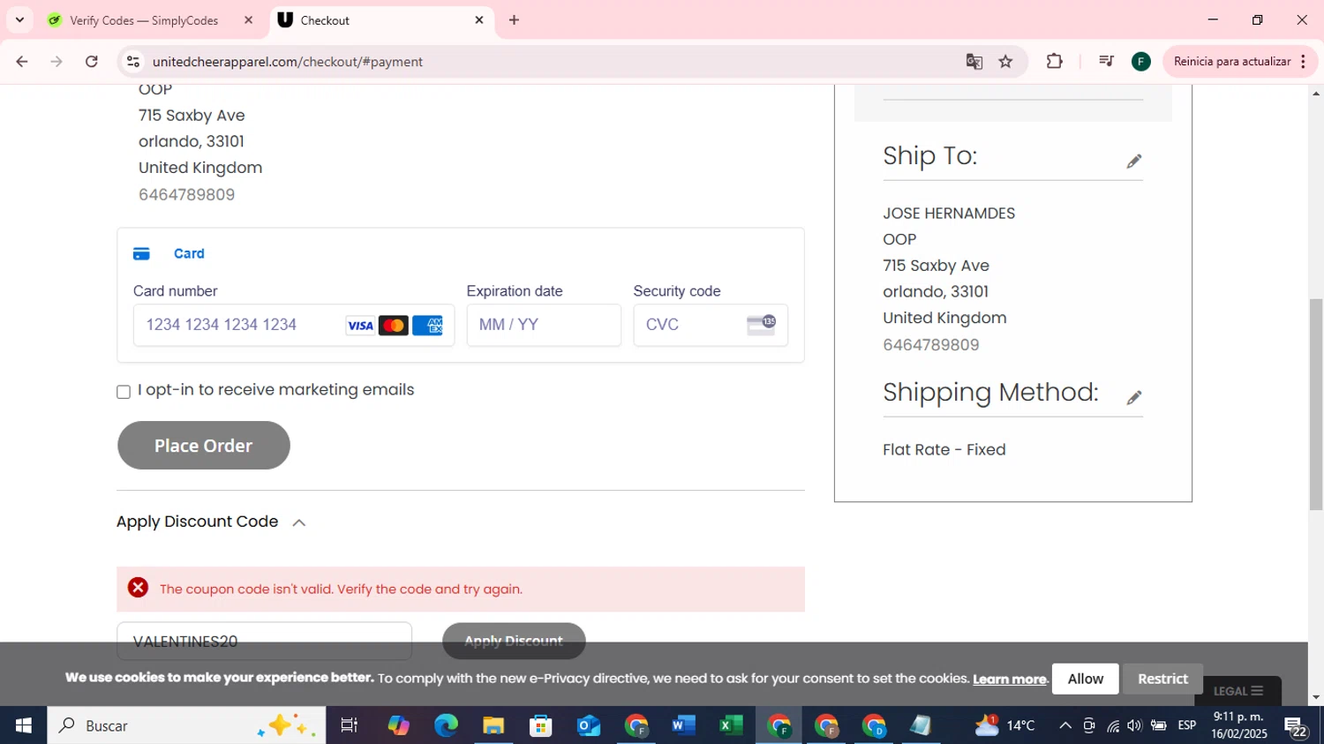
Task: Open the tab search dropdown arrow
Action: [x=19, y=19]
